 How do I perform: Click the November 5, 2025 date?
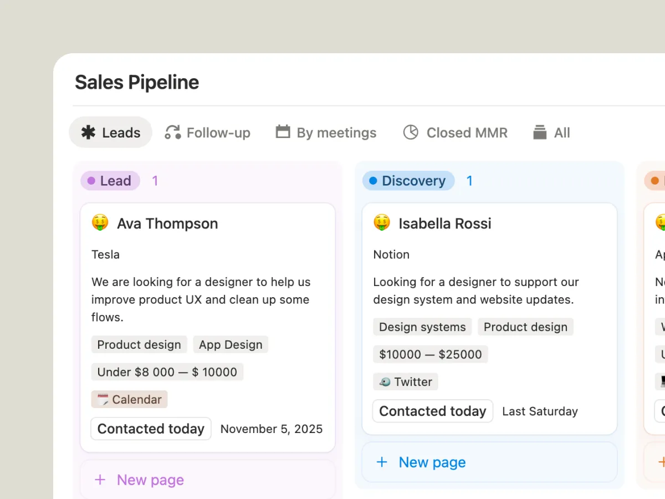[272, 429]
